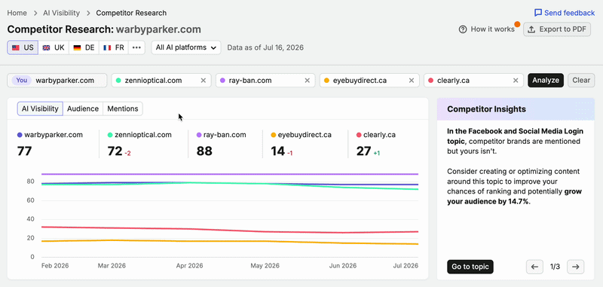603x287 pixels.
Task: Select the DE country tab
Action: [x=84, y=47]
